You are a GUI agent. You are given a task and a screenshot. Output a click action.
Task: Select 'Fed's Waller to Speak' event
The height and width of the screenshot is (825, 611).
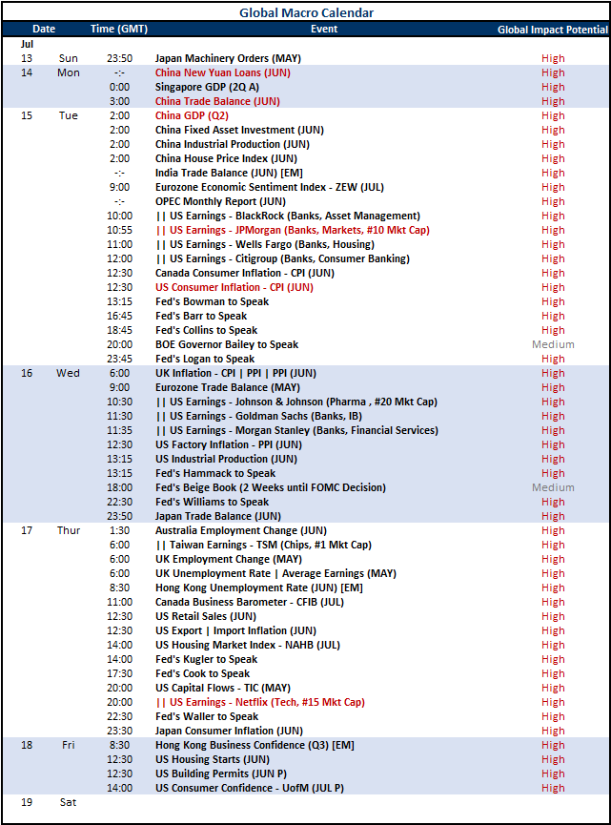(x=207, y=716)
